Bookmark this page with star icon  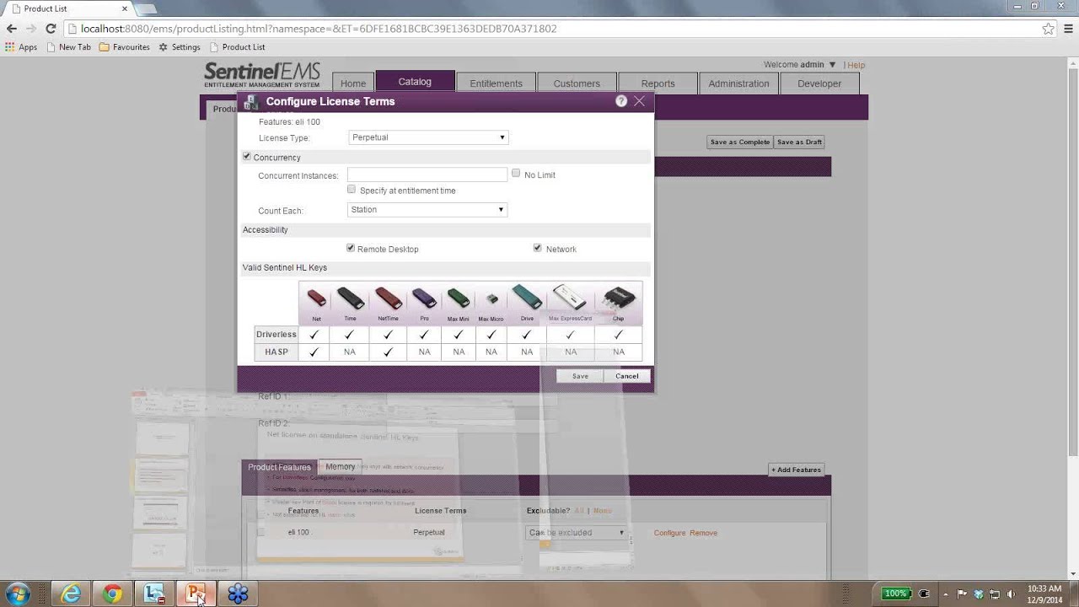pyautogui.click(x=1048, y=29)
